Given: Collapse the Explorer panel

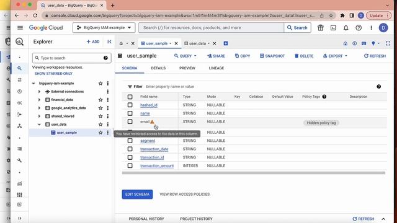Looking at the screenshot, I should [x=109, y=42].
